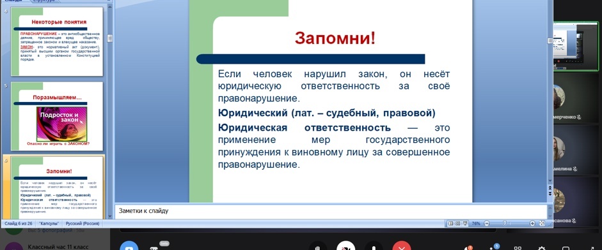This screenshot has height=250, width=602.
Task: Click the Русский (Россия) language indicator
Action: (83, 224)
